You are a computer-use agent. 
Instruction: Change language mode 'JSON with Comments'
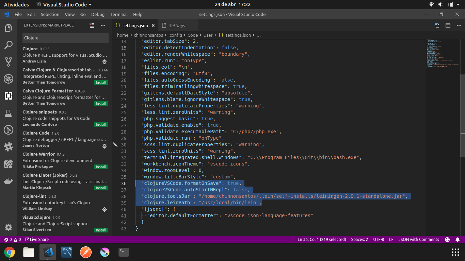(x=419, y=239)
